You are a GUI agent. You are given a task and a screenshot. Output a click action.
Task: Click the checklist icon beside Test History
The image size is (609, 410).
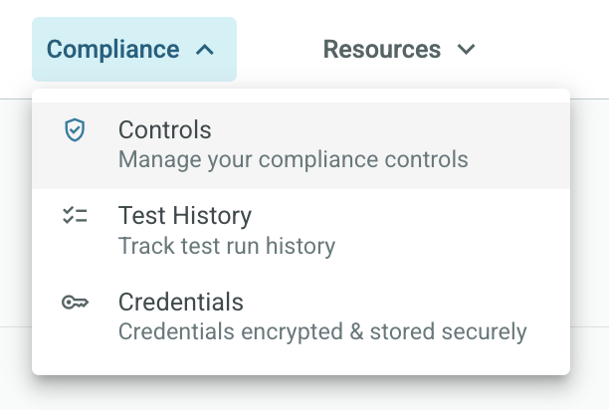pos(74,216)
